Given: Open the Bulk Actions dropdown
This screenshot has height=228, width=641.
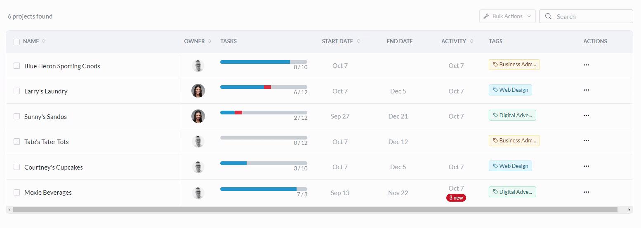Looking at the screenshot, I should (x=507, y=16).
